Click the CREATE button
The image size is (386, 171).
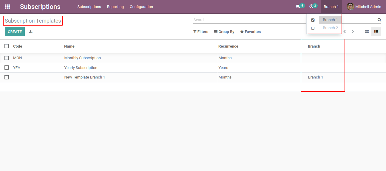coord(15,32)
